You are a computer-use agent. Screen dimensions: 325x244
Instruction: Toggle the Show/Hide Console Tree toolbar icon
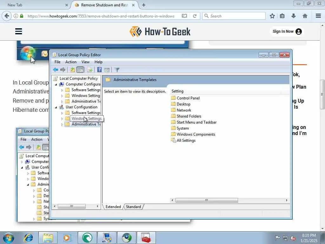80,70
